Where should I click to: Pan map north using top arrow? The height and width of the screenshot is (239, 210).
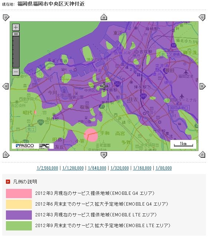click(104, 17)
